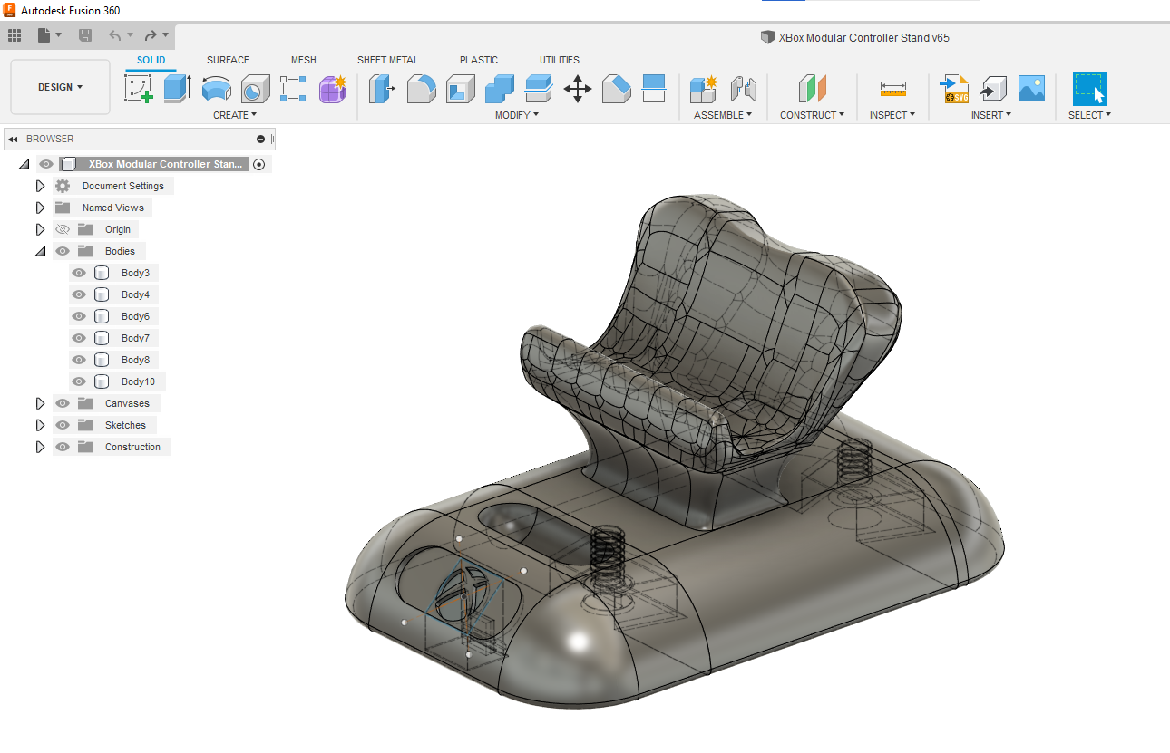
Task: Activate the root component radio button
Action: pyautogui.click(x=259, y=164)
